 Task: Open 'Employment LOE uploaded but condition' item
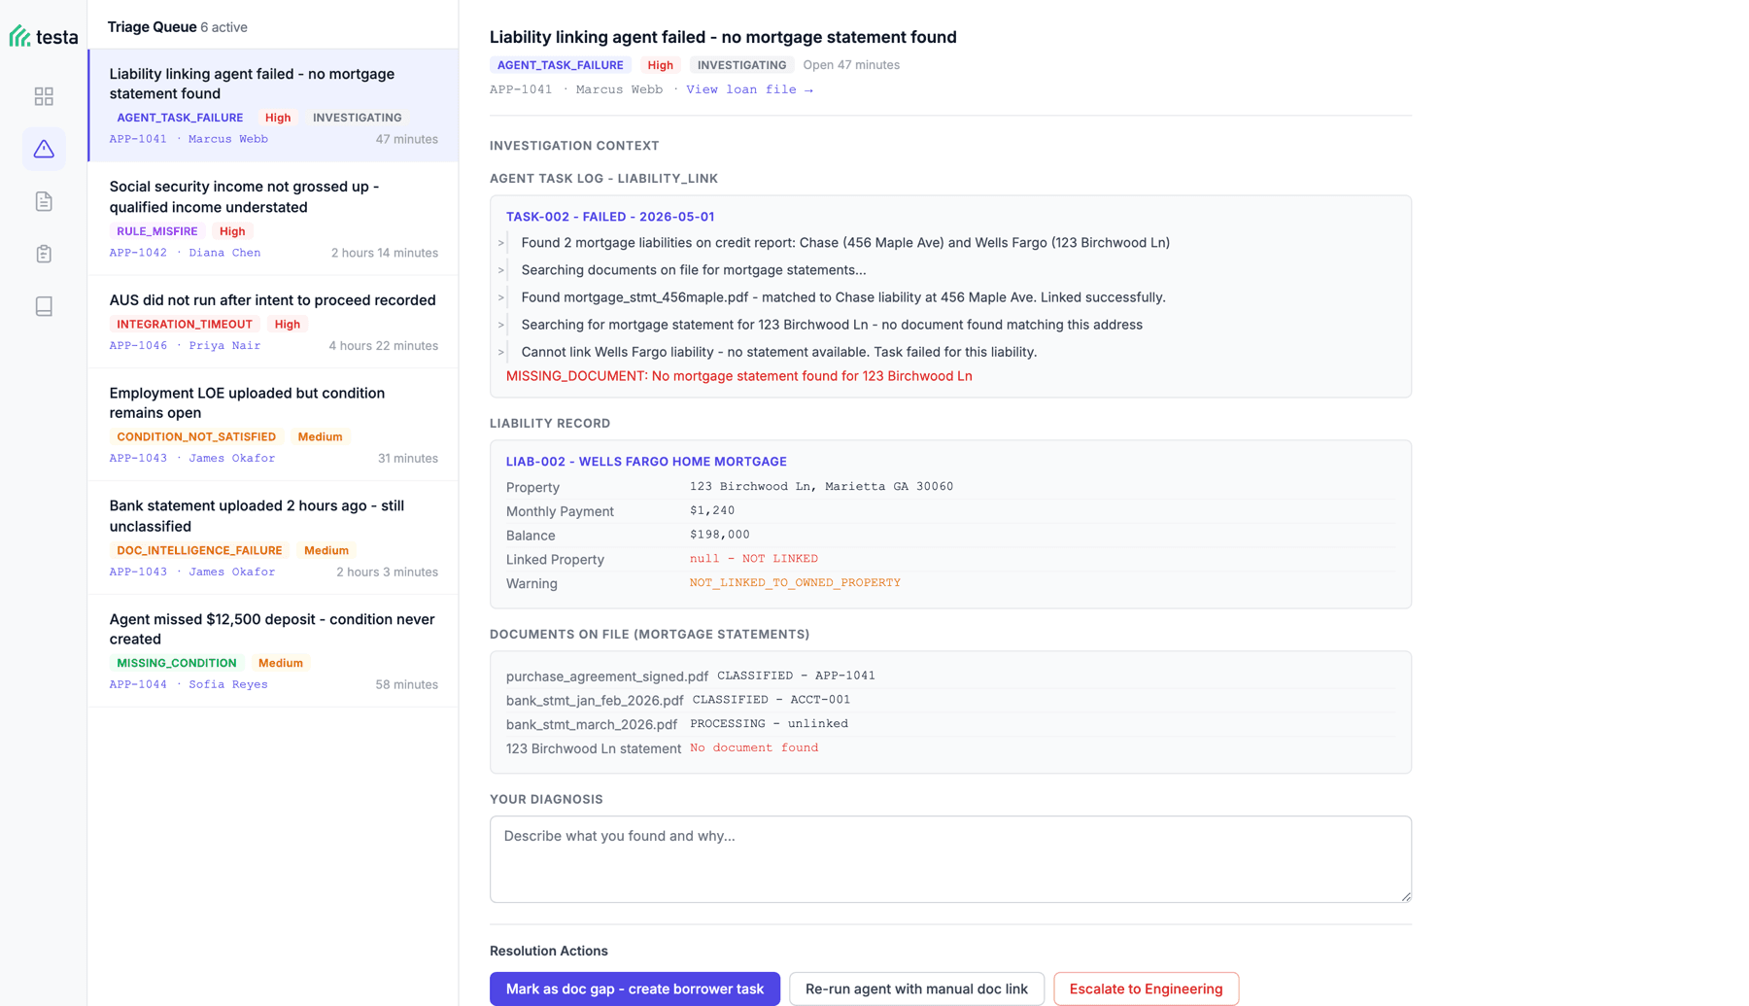coord(273,425)
